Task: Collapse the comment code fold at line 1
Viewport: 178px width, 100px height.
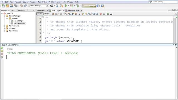Action: (43, 17)
